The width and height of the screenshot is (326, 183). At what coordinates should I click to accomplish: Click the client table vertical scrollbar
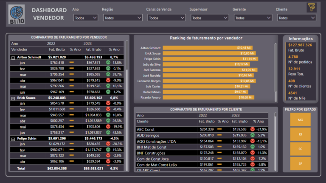[275, 114]
